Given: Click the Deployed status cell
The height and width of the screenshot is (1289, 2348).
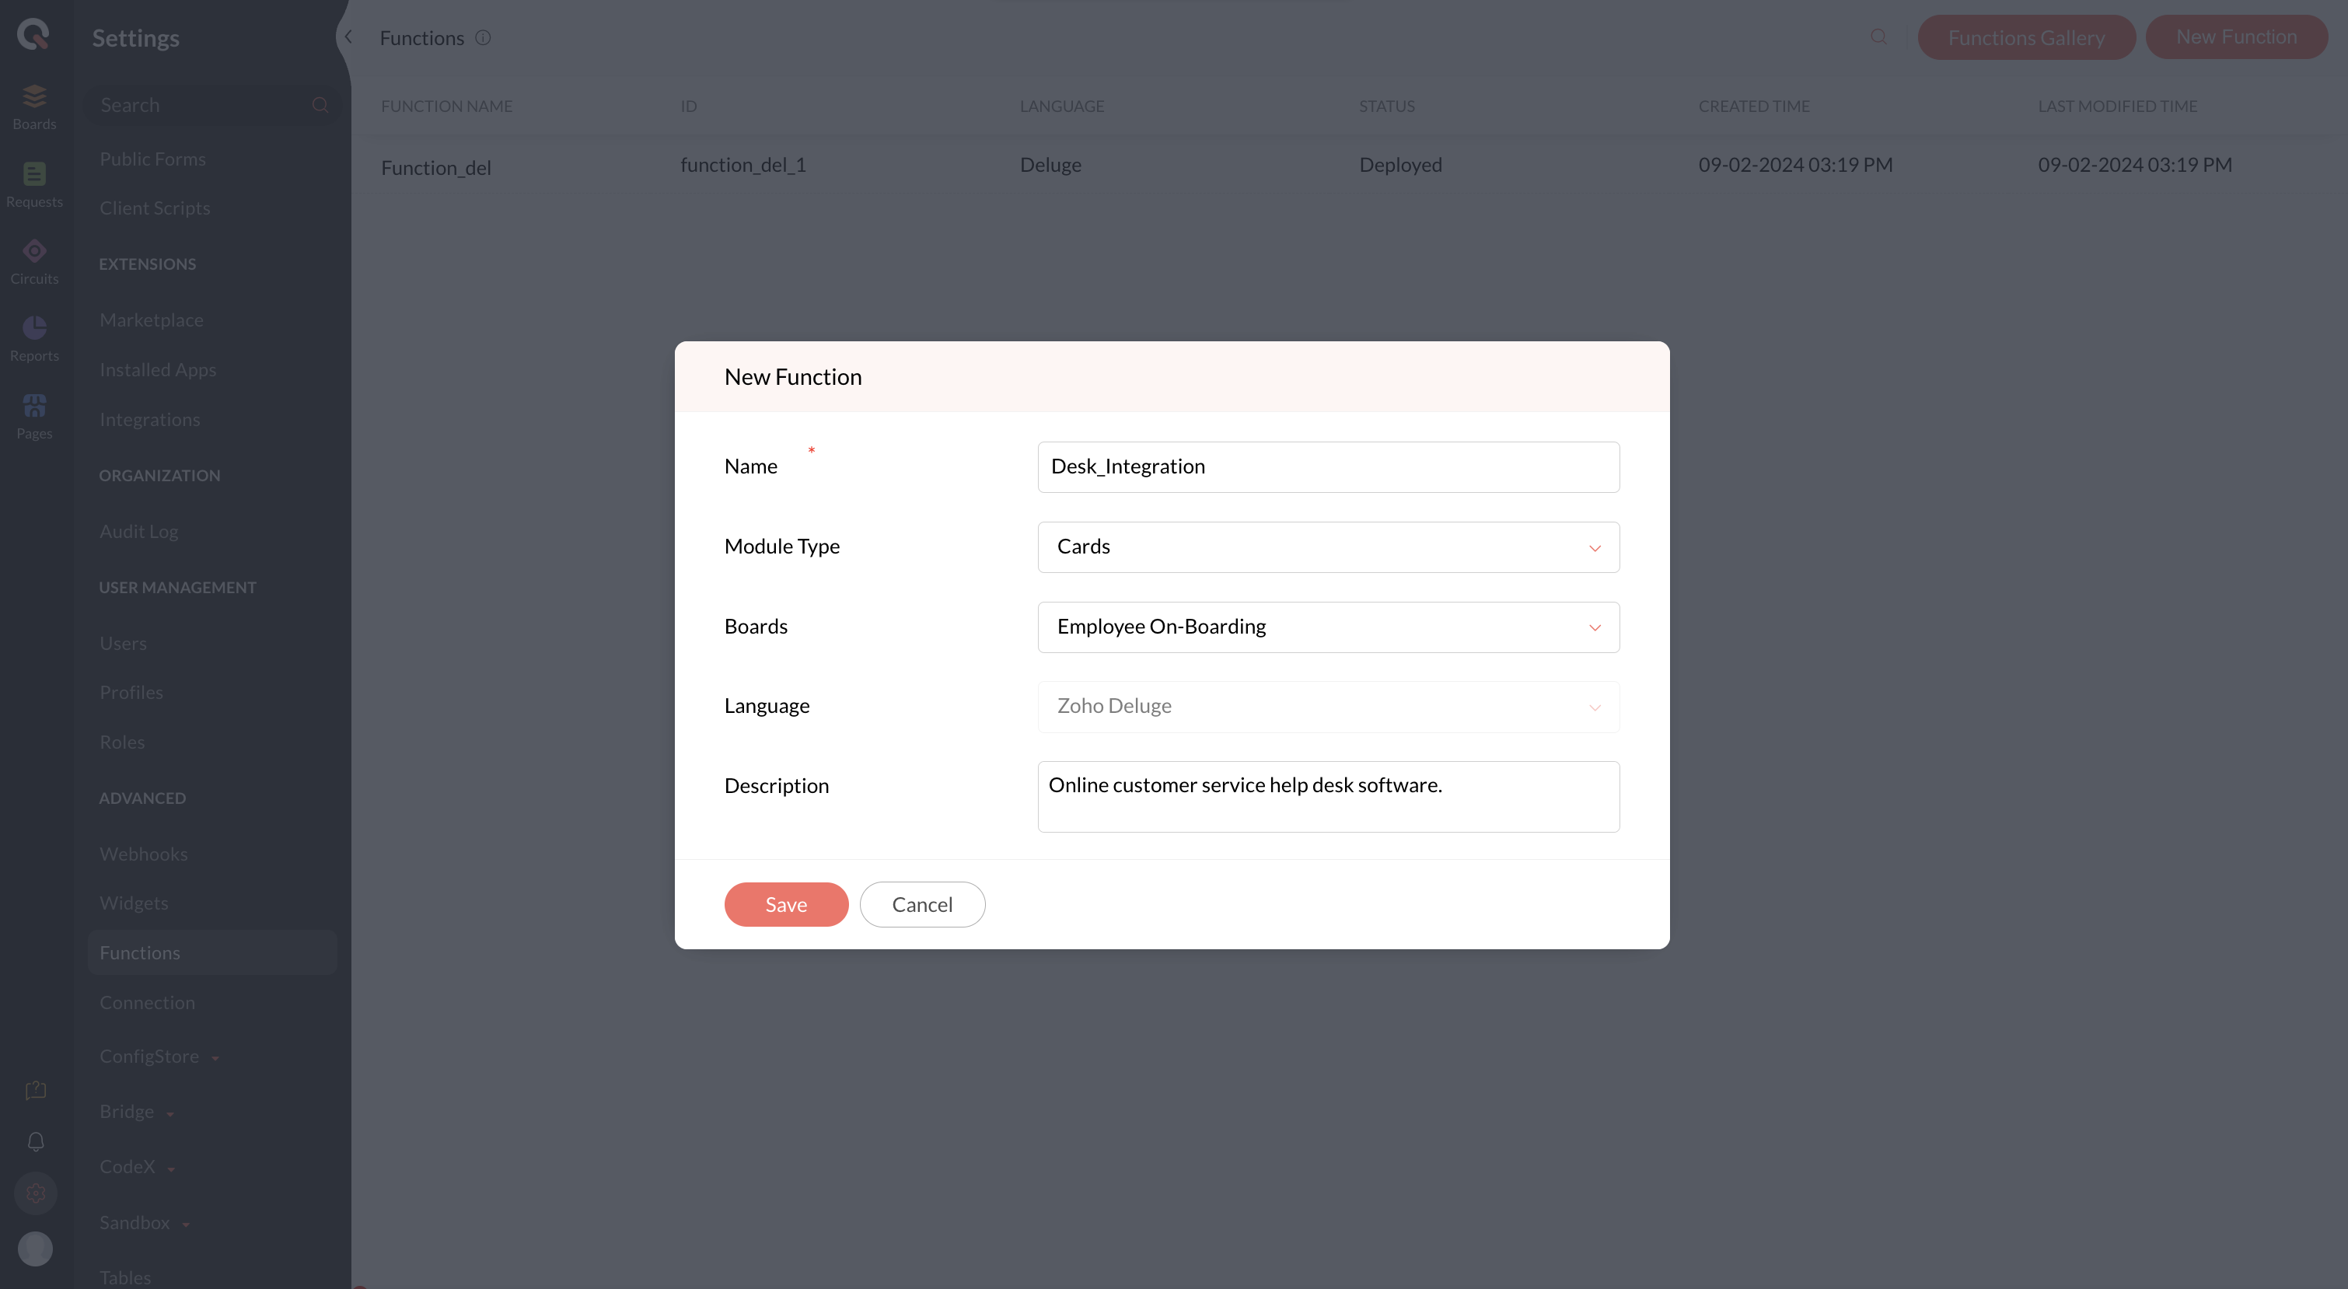Looking at the screenshot, I should click(x=1400, y=164).
